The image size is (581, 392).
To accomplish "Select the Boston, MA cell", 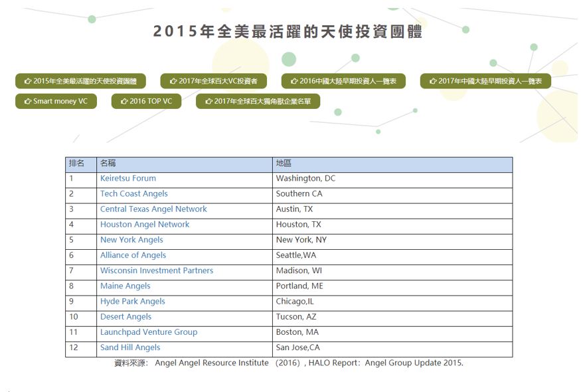I will click(x=392, y=334).
